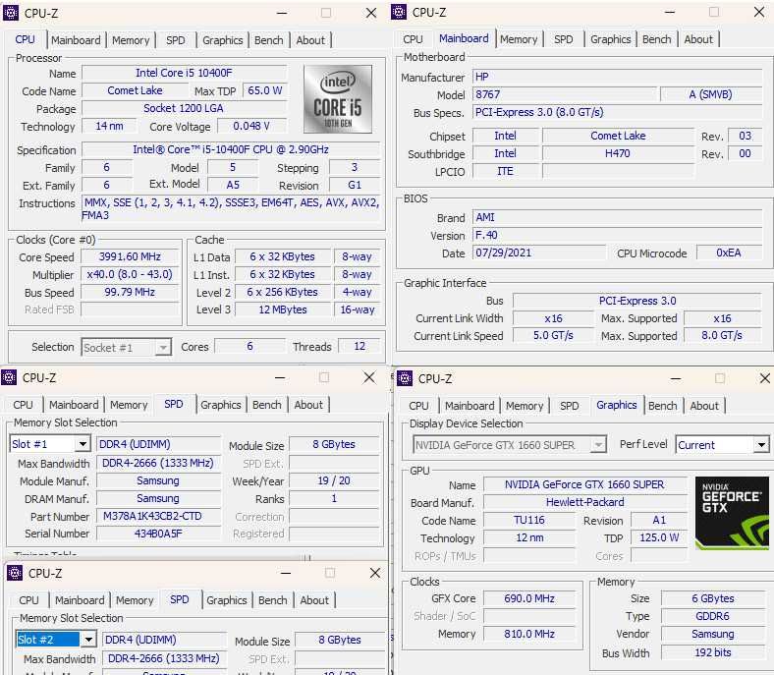The image size is (774, 675).
Task: Open Mainboard tab in the Graphics window
Action: (x=470, y=406)
